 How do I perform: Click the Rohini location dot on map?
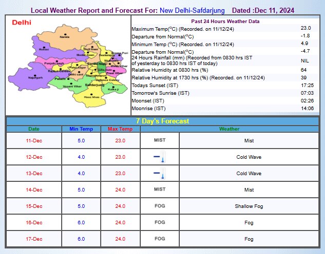click(44, 47)
